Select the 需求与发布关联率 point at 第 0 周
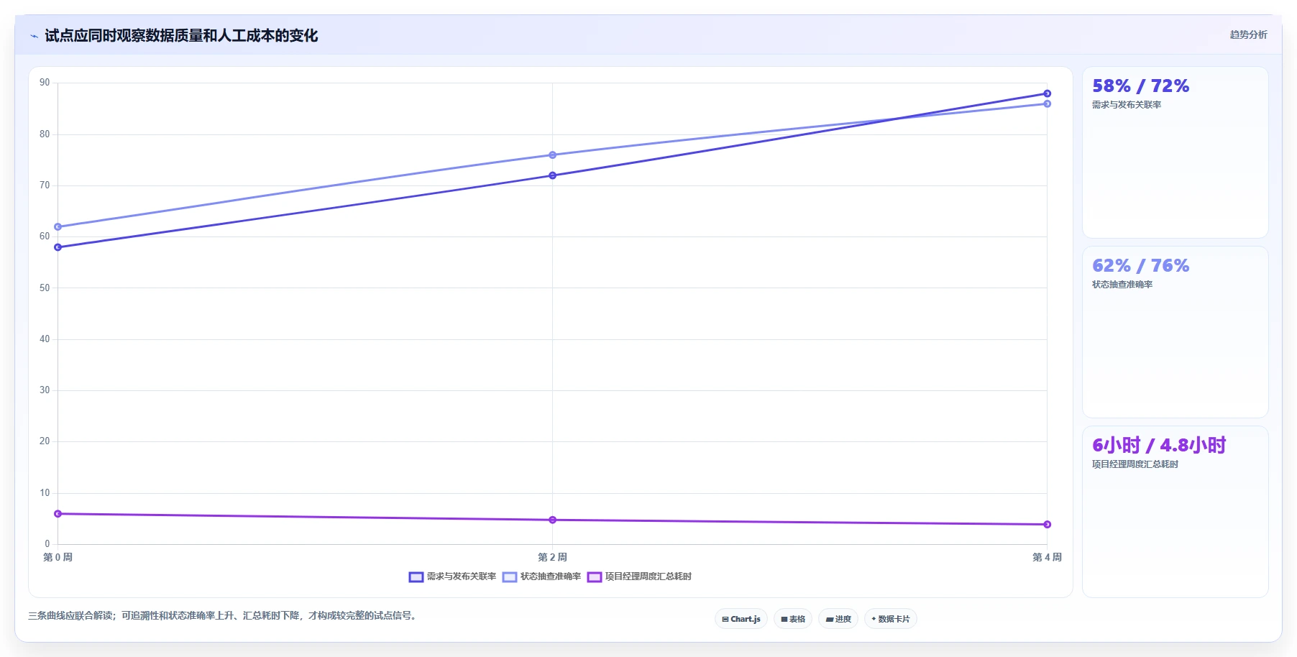Viewport: 1297px width, 657px height. click(58, 247)
